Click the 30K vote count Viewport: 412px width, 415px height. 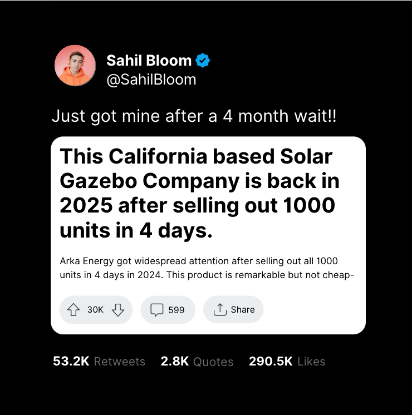coord(95,310)
